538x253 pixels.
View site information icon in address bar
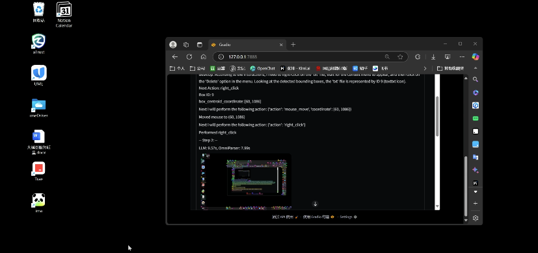(x=221, y=57)
